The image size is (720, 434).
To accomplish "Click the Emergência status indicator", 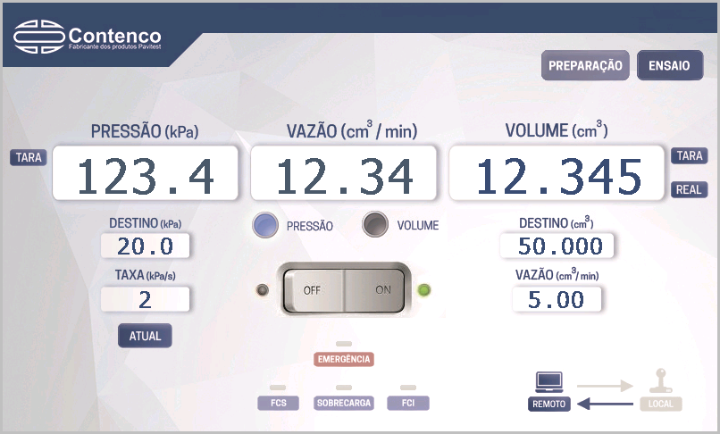I will tap(344, 359).
